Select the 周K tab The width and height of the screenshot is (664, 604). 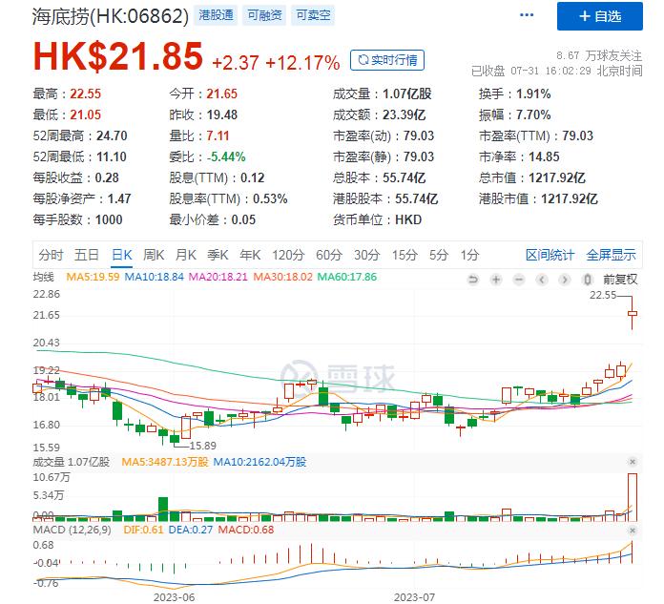154,255
